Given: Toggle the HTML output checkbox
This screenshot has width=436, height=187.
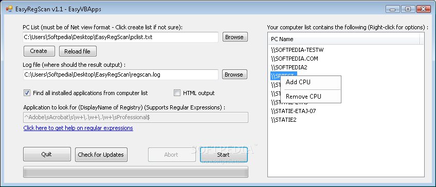Looking at the screenshot, I should tap(177, 93).
